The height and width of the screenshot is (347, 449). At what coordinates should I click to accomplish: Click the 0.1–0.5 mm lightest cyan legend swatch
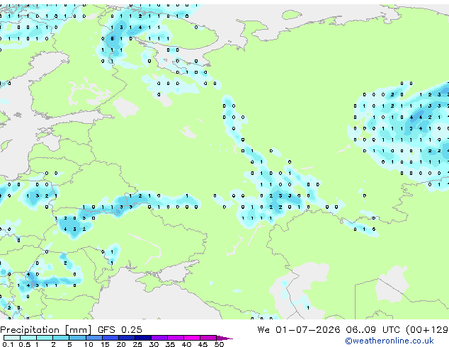coord(12,338)
